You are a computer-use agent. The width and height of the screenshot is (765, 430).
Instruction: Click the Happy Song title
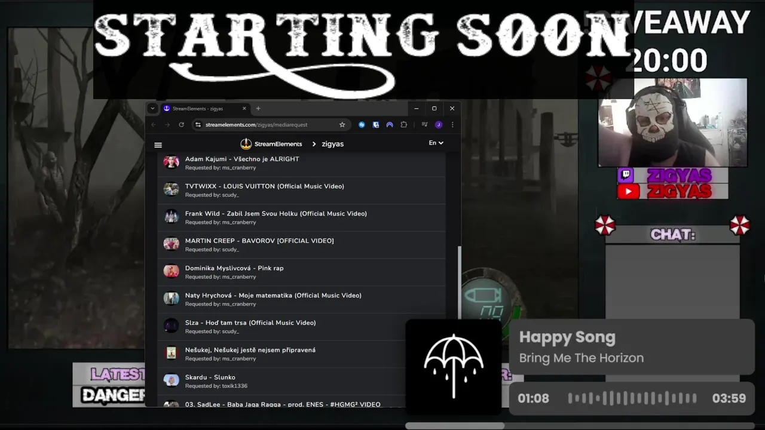click(567, 337)
